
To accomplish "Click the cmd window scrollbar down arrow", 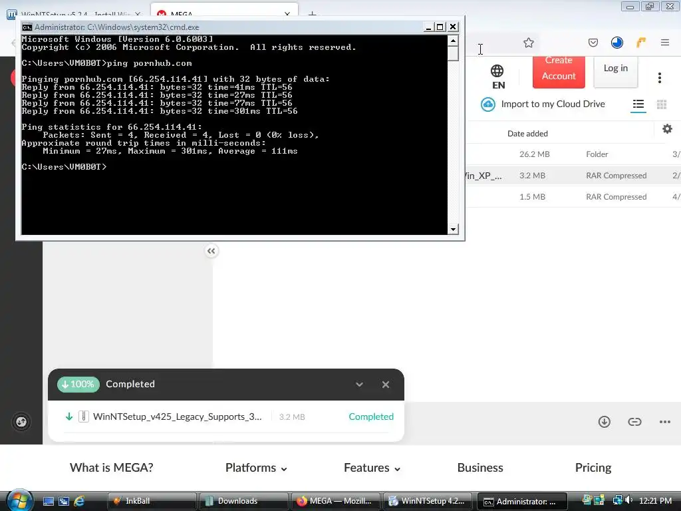I will 452,229.
